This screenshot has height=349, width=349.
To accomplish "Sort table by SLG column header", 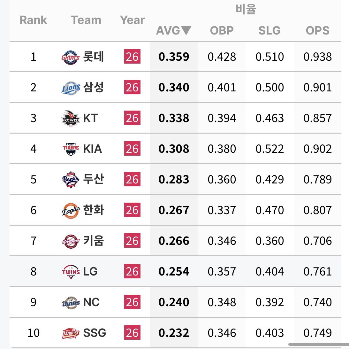I will [x=269, y=30].
